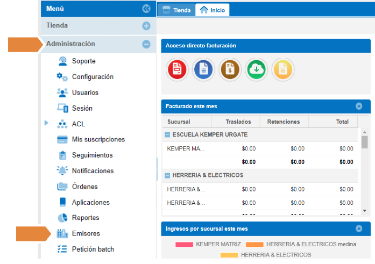Expand the Tienda menu section
Viewport: 375px width, 264px height.
point(146,26)
